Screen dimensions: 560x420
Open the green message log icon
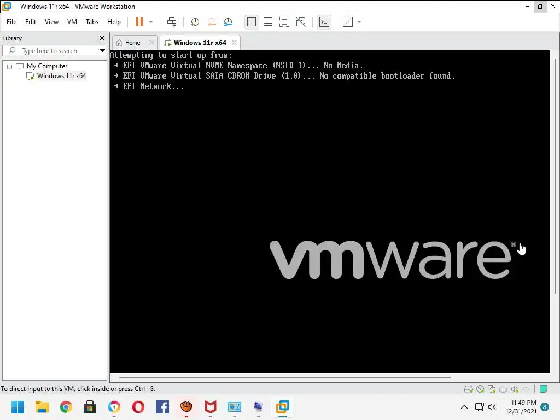(544, 389)
